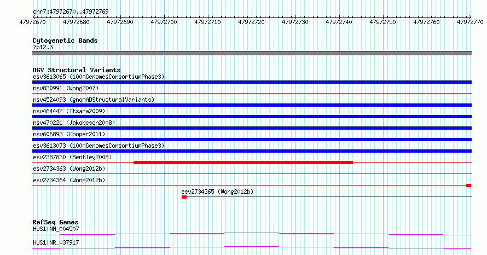The height and width of the screenshot is (255, 487).
Task: Click the blue bar for nsv4524093
Action: [252, 105]
